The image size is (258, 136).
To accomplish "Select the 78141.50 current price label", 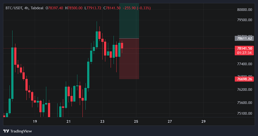I will coord(244,48).
